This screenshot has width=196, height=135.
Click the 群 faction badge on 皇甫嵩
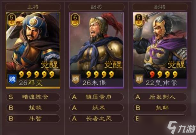(139, 79)
